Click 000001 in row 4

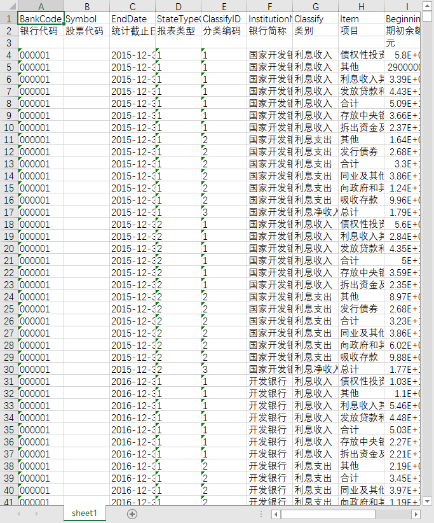pyautogui.click(x=41, y=55)
